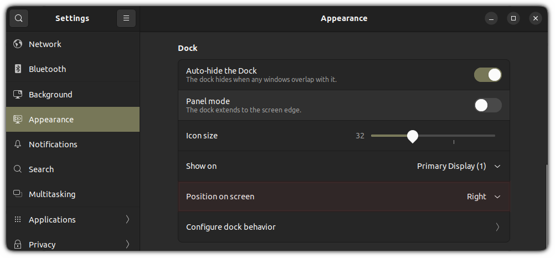Click the Network globe icon
Viewport: 555px width, 258px height.
[x=18, y=44]
